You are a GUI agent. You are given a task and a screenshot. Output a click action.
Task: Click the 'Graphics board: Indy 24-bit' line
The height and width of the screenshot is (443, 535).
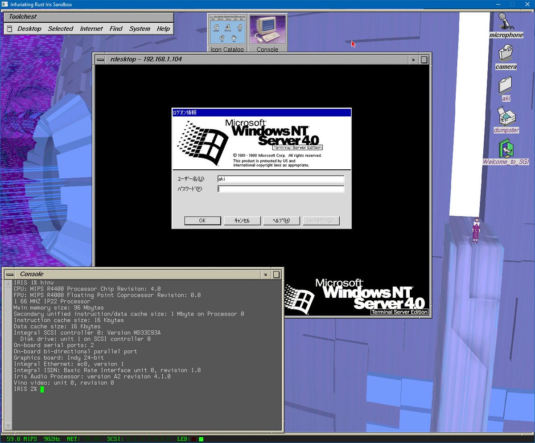click(58, 358)
